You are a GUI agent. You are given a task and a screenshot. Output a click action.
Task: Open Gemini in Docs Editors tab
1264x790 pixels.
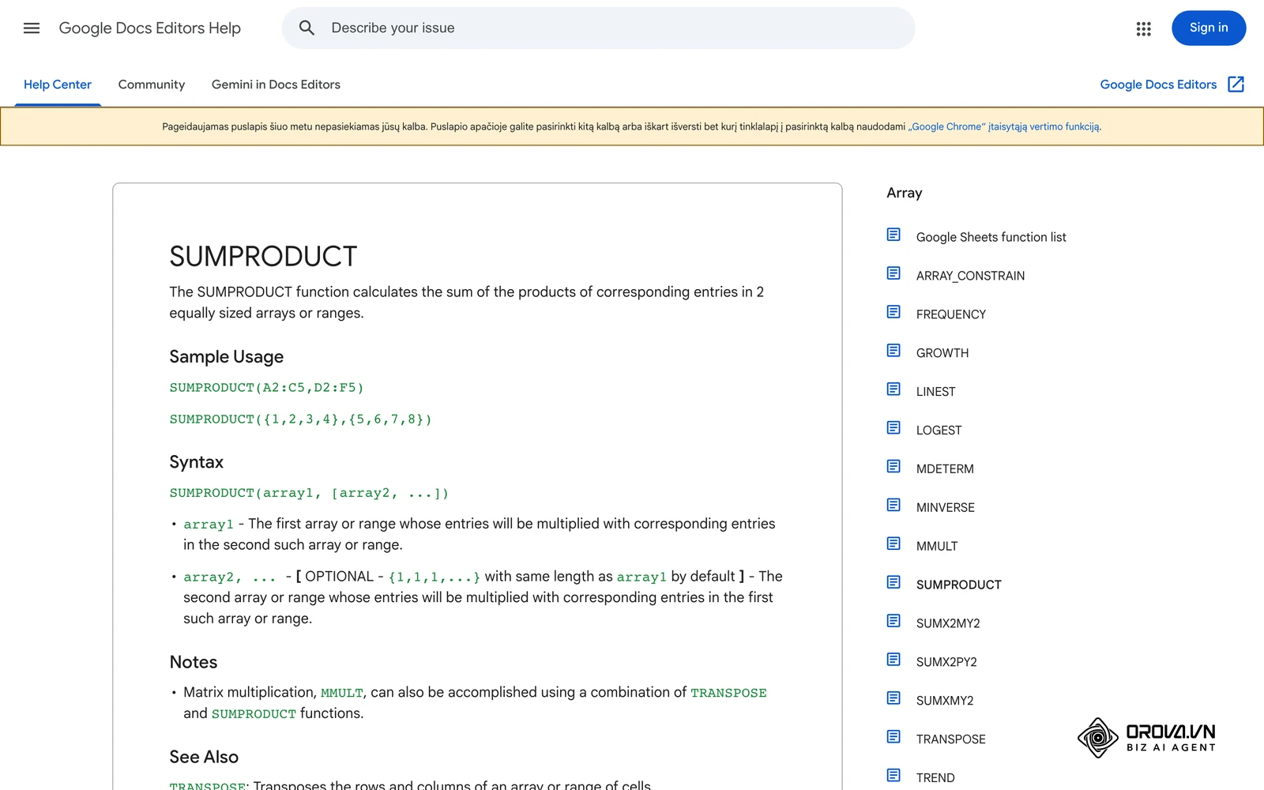276,85
